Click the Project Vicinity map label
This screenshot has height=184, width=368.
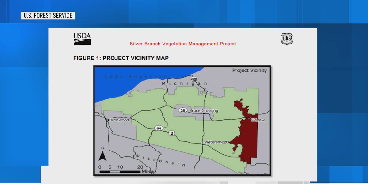click(x=249, y=70)
